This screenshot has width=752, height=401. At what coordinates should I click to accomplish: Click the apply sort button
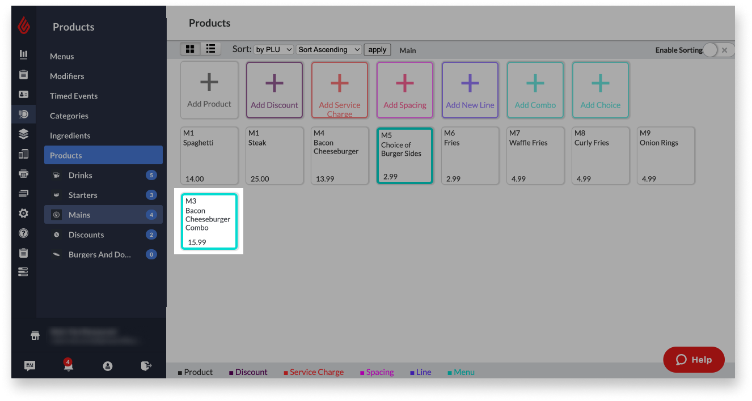pos(377,50)
